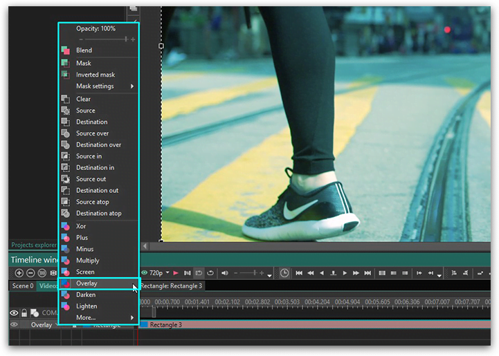Click the Destination out icon

click(x=66, y=190)
